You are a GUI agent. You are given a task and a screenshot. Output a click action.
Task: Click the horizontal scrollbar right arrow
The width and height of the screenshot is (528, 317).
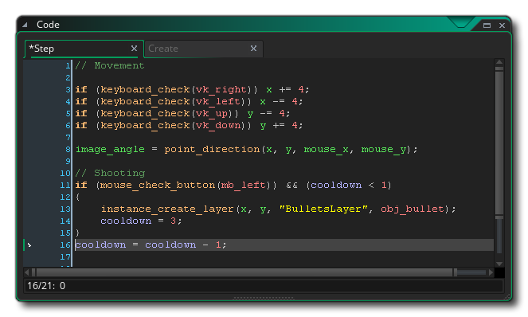point(491,272)
